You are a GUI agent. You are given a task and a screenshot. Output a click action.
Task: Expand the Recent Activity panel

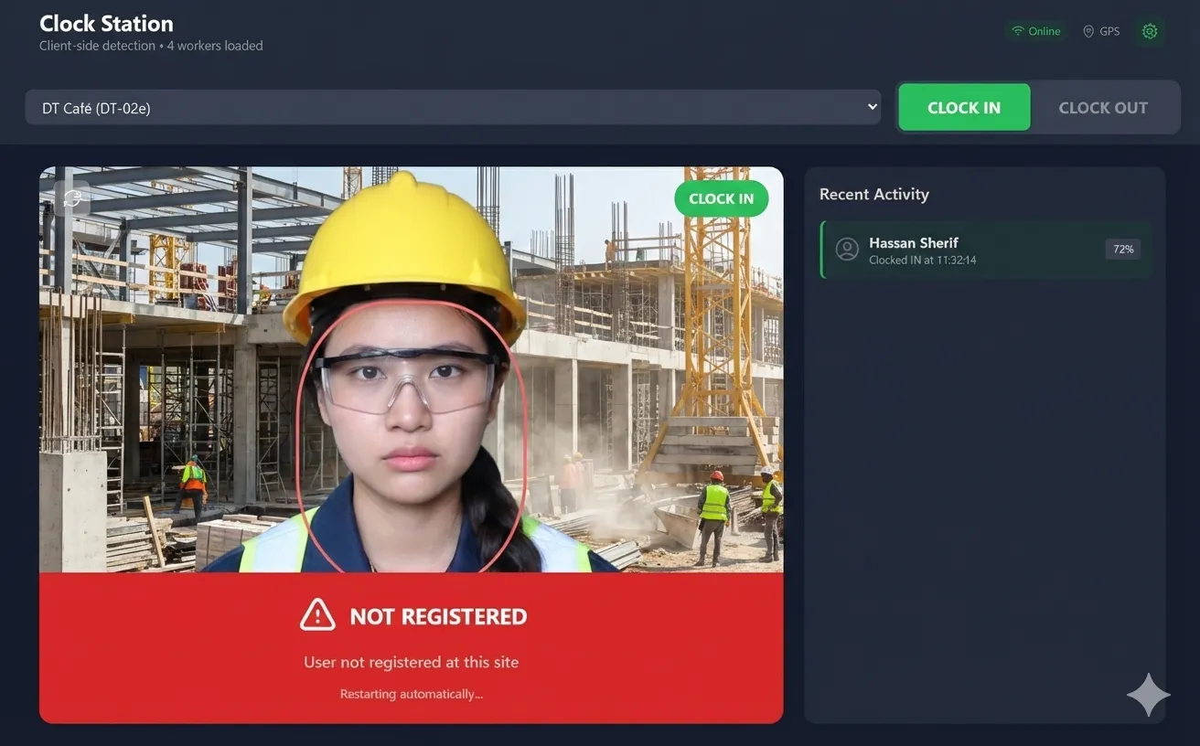(x=873, y=194)
